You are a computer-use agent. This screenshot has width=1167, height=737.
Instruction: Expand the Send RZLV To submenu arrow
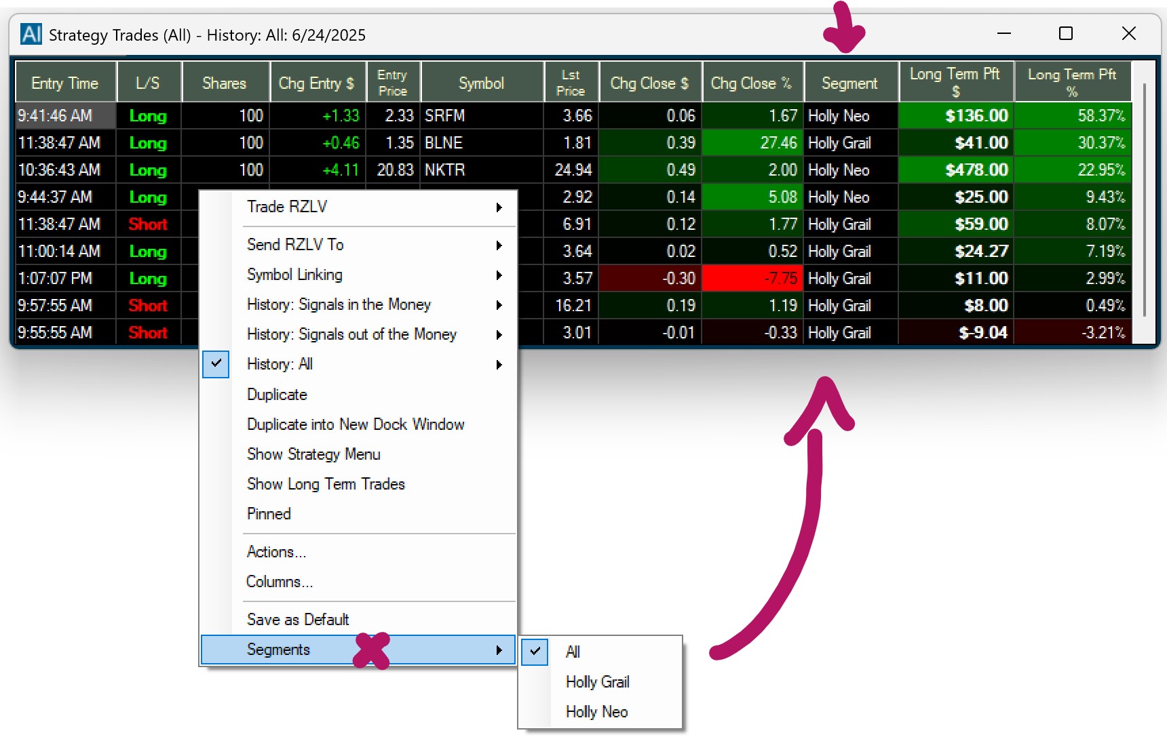499,245
